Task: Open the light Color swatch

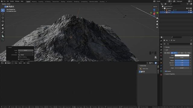Action: tap(182, 55)
